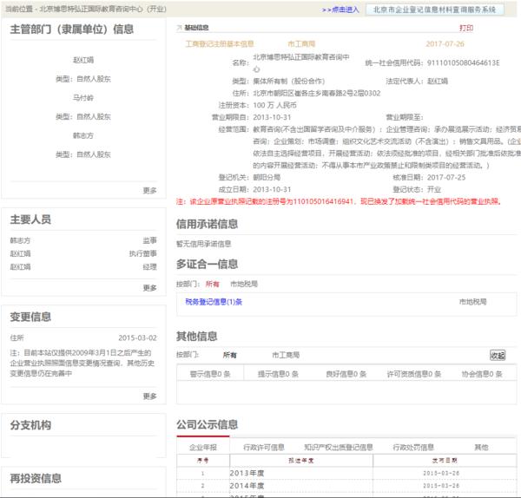Click the 打印 print link
The width and height of the screenshot is (521, 498).
point(466,28)
